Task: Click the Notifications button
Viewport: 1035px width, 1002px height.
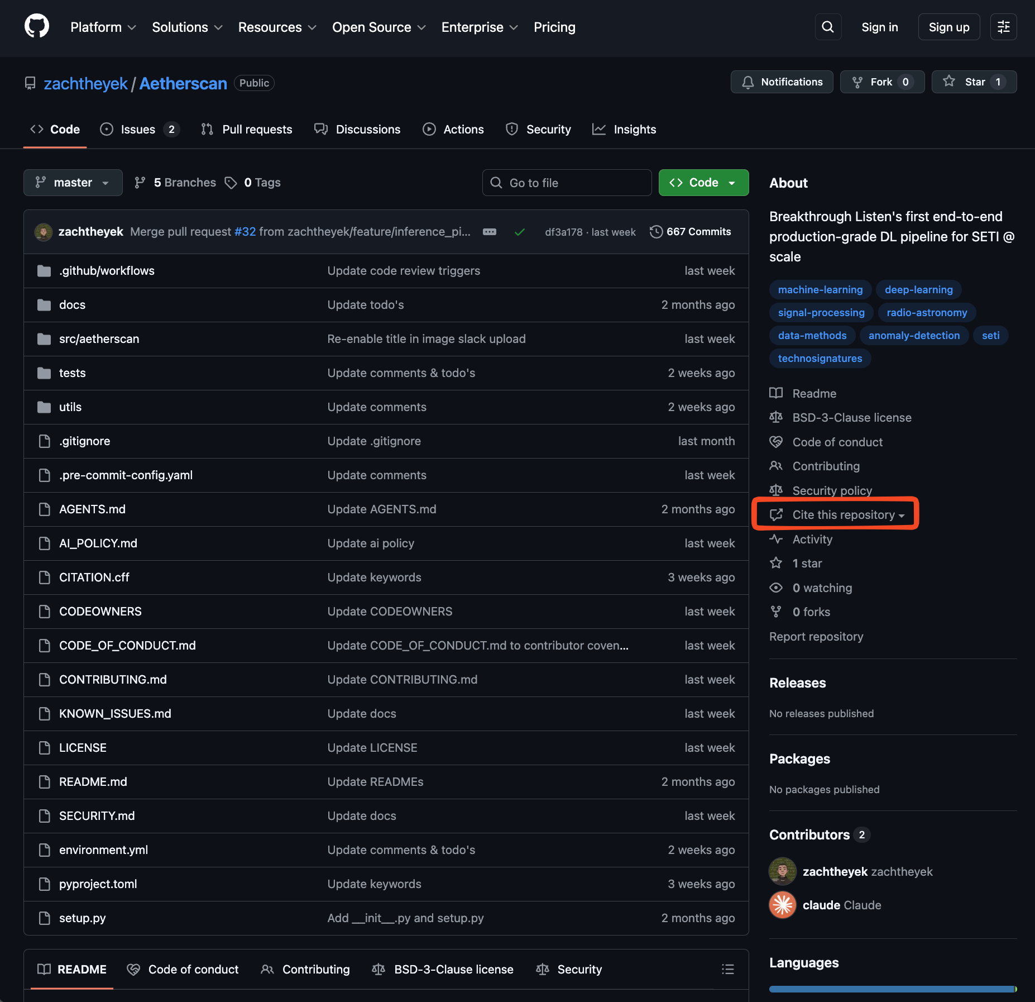Action: pyautogui.click(x=782, y=82)
